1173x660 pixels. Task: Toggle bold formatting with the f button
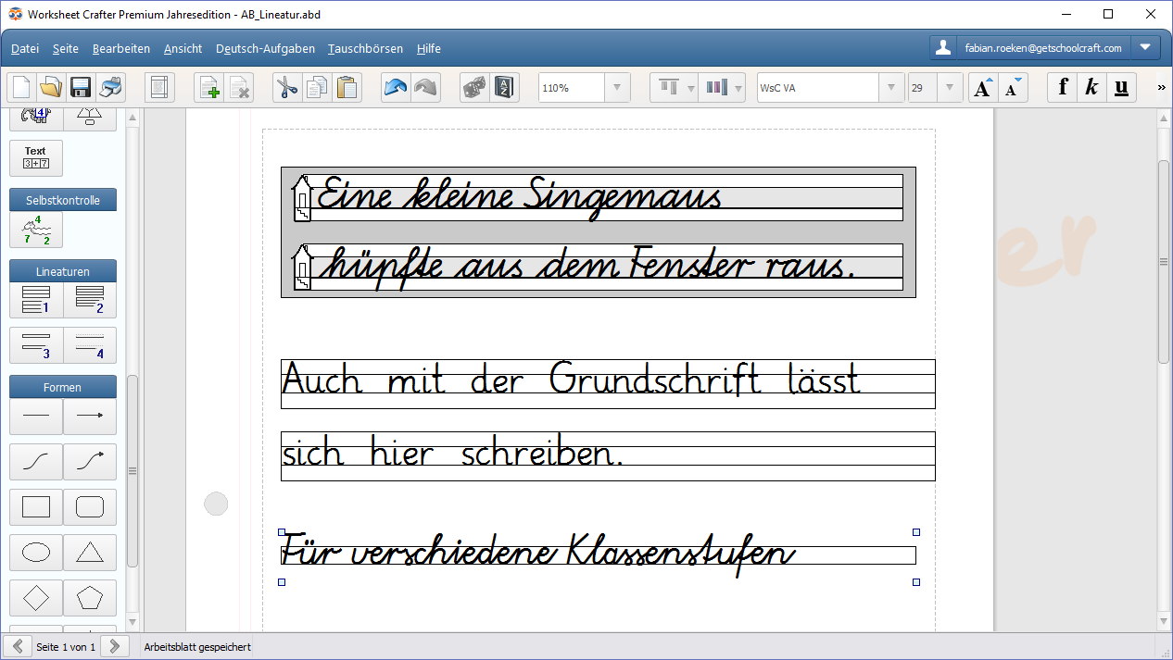[x=1063, y=88]
